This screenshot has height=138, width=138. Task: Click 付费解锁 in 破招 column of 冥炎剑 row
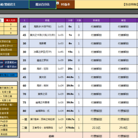pyautogui.click(x=123, y=77)
